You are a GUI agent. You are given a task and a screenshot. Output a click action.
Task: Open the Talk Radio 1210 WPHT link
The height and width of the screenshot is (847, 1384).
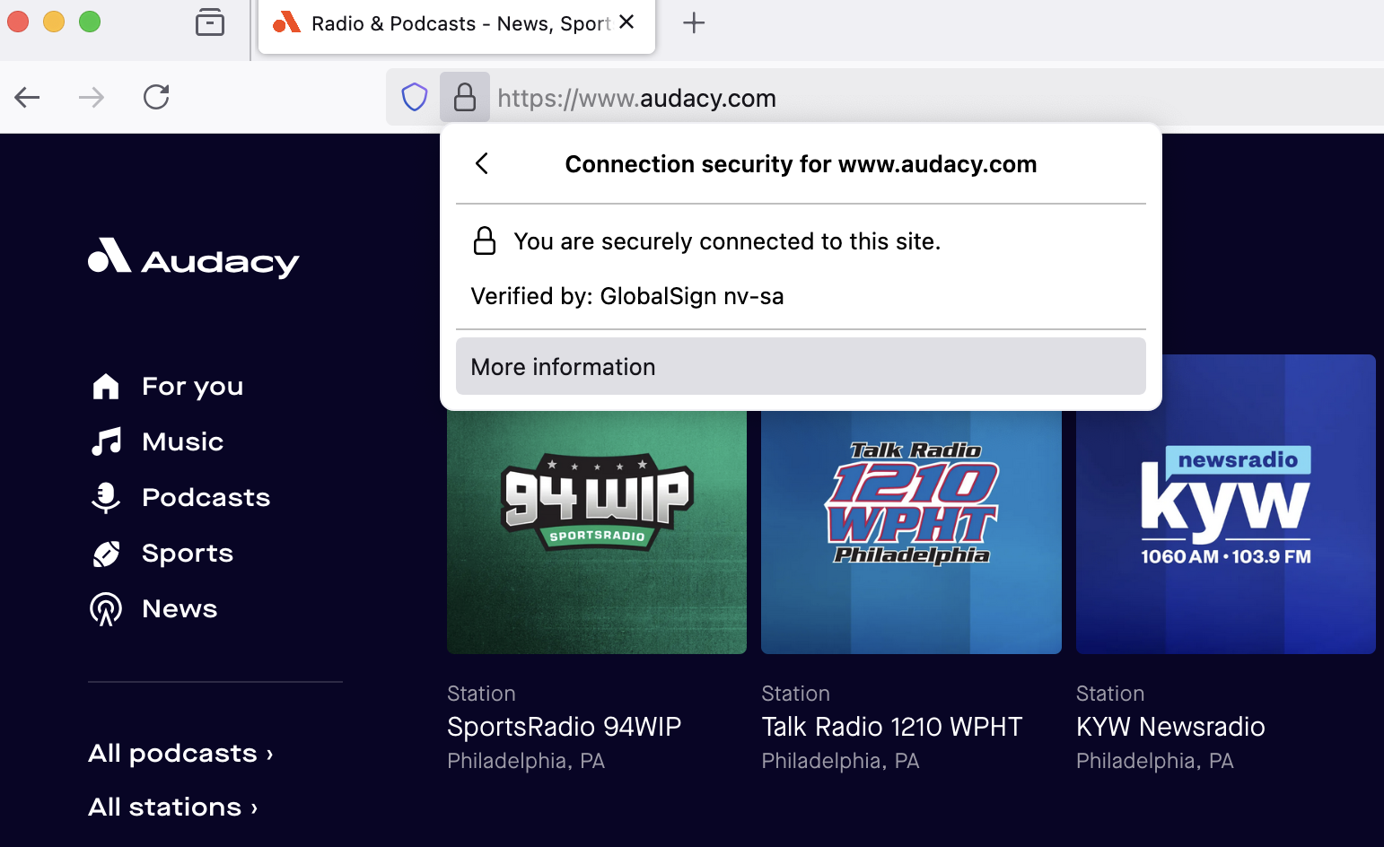891,727
